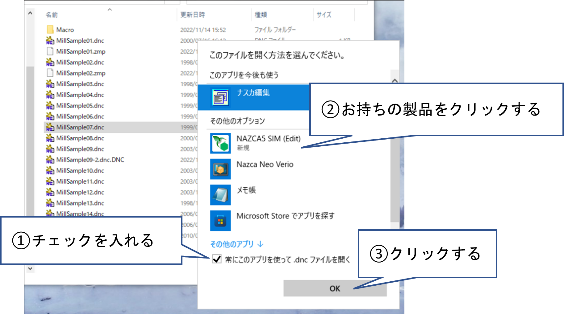The width and height of the screenshot is (564, 314).
Task: Click the MillSample02.dnc file icon
Action: pos(50,62)
